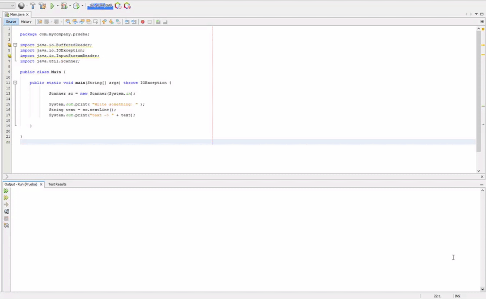Close the Main.java tab

pos(27,15)
